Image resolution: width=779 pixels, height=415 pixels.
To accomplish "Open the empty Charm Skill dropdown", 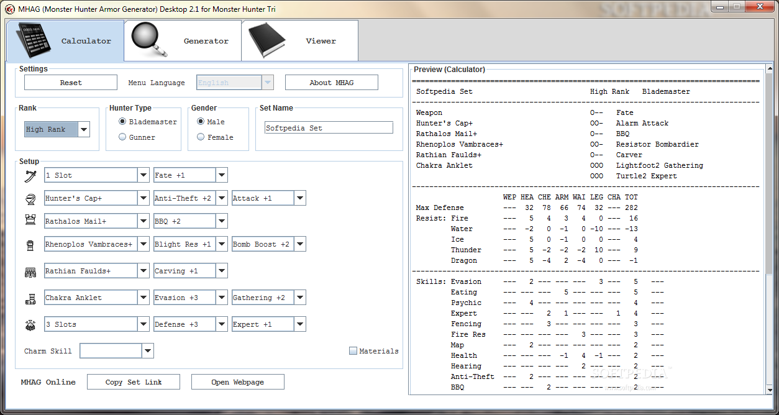I will pos(147,351).
